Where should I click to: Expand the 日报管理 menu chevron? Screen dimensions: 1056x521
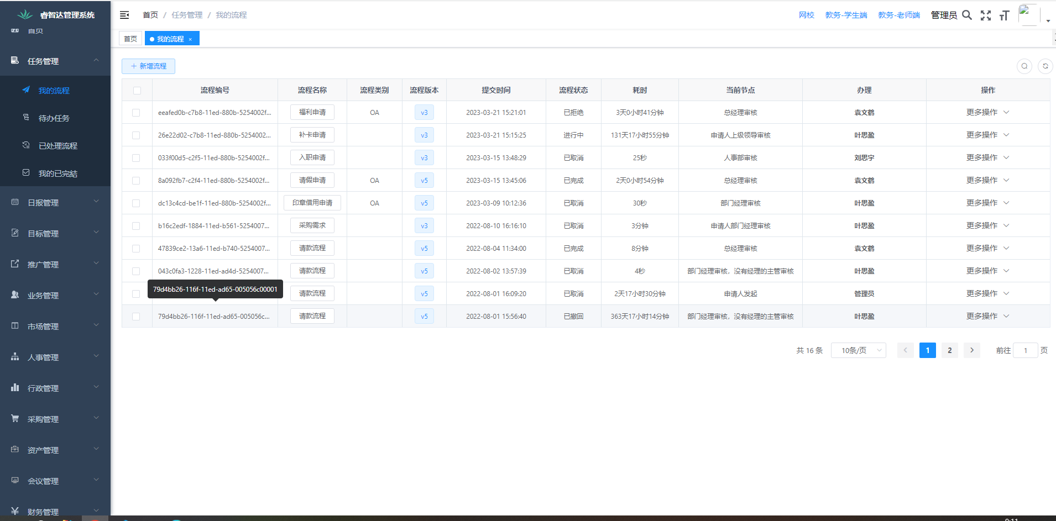(96, 202)
